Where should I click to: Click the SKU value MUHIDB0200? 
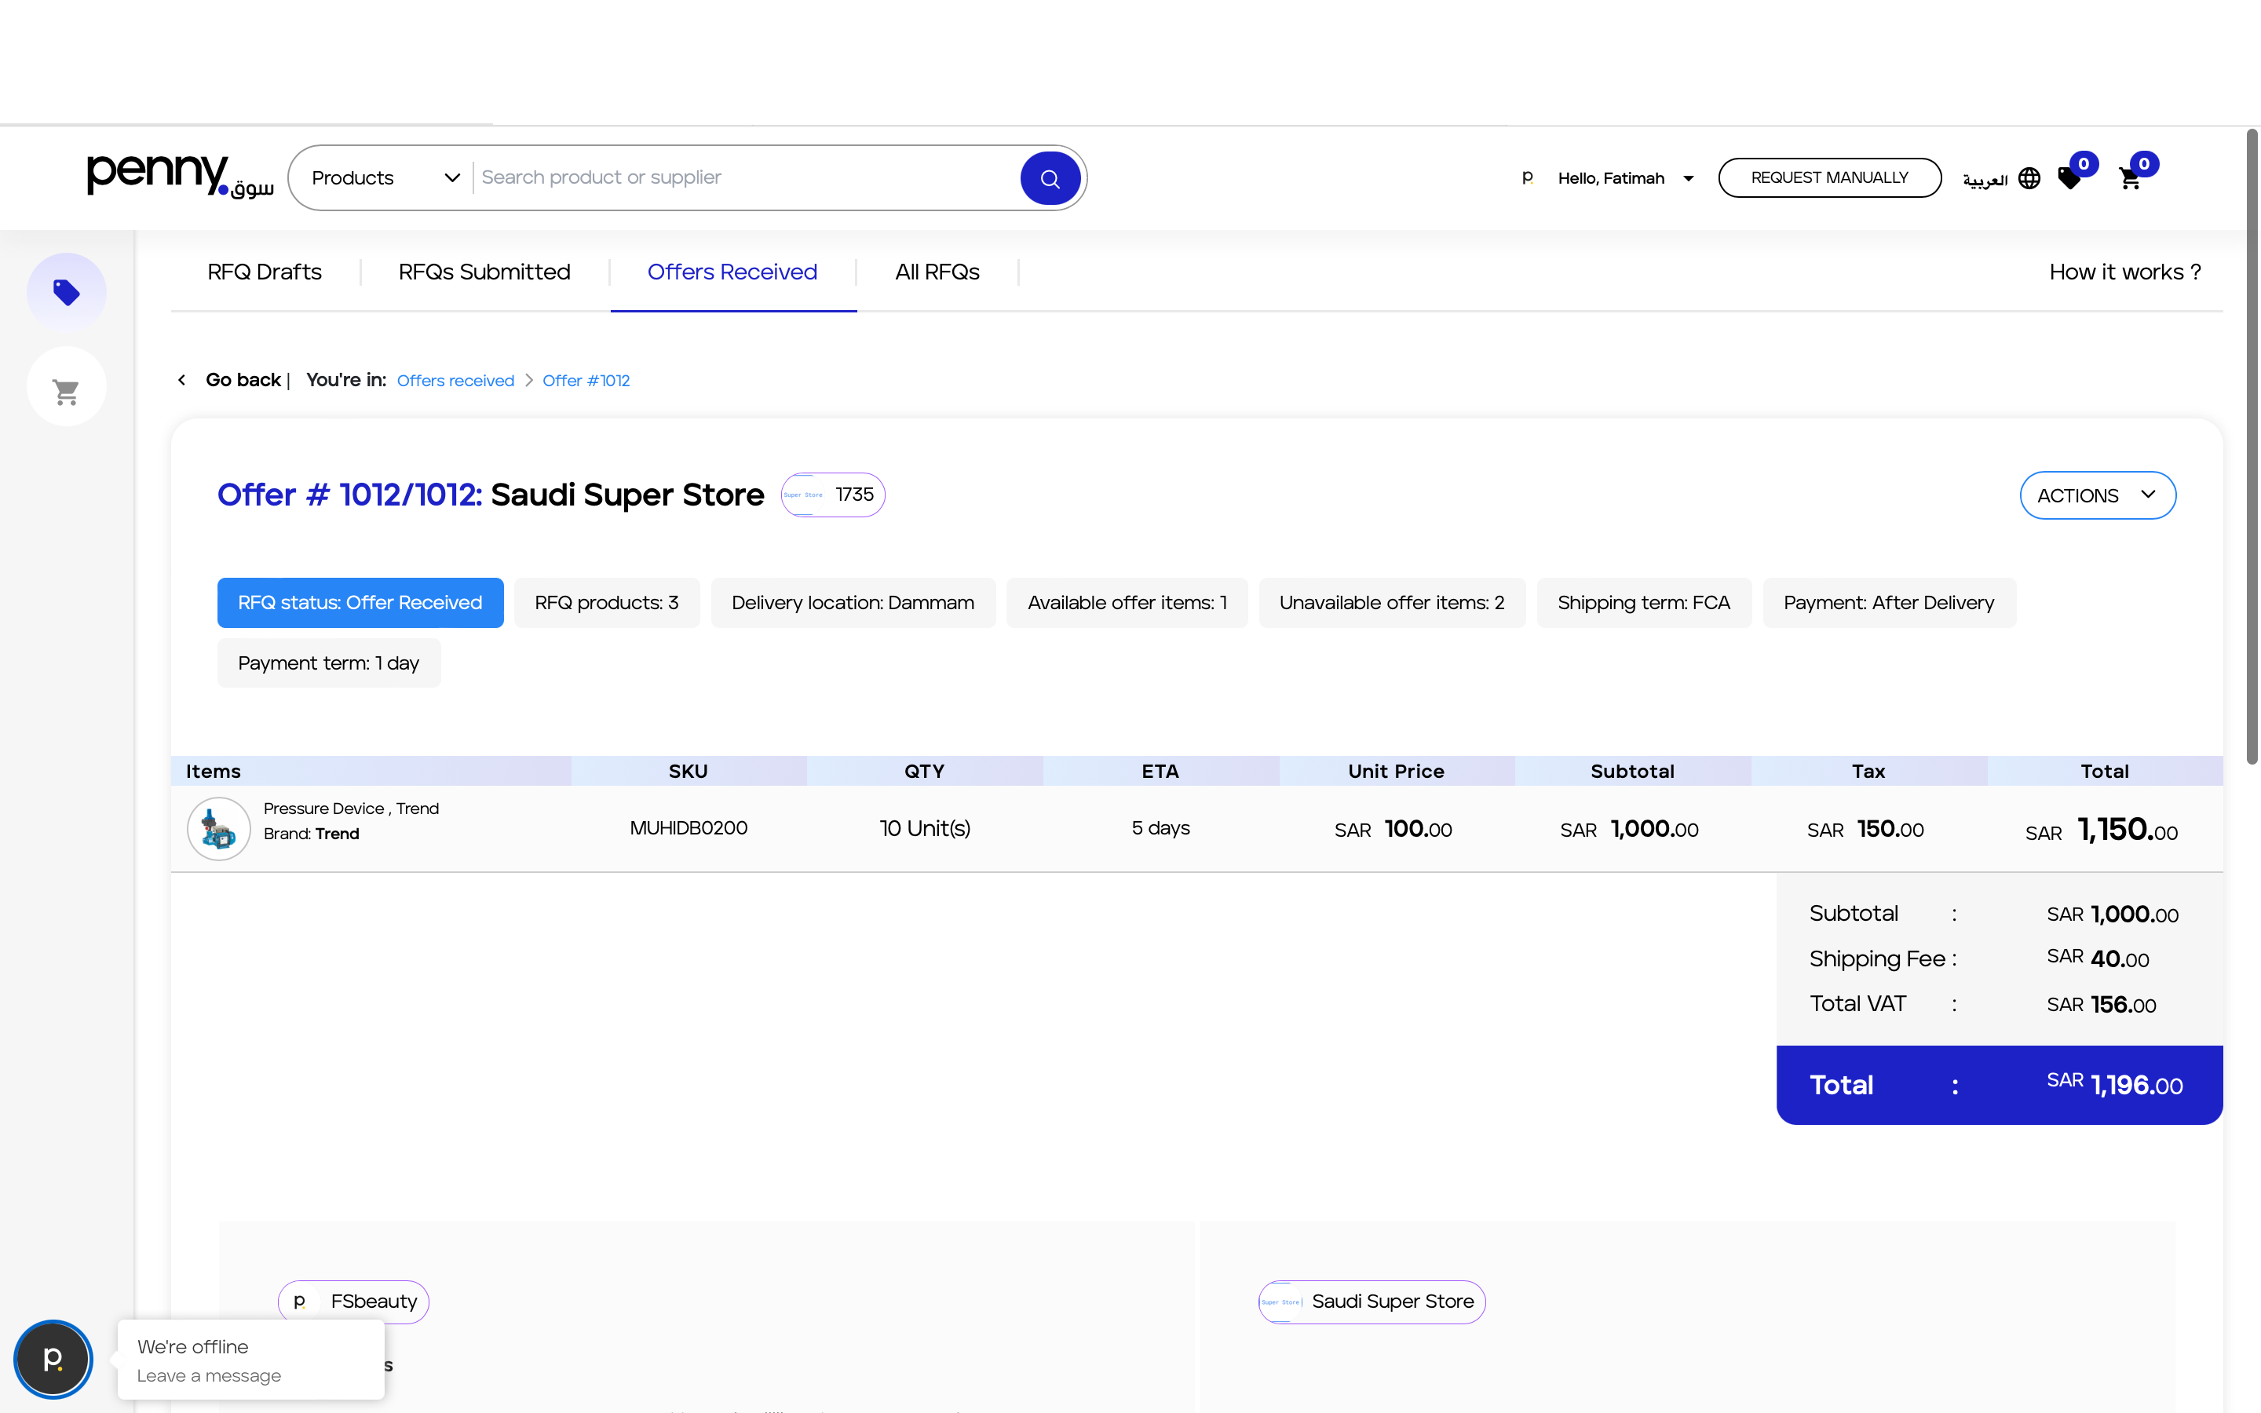click(689, 828)
